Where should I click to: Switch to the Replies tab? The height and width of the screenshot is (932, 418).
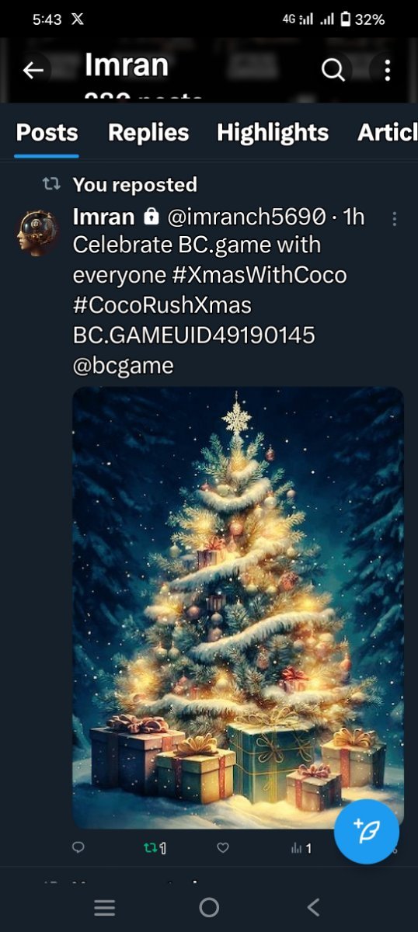(148, 133)
